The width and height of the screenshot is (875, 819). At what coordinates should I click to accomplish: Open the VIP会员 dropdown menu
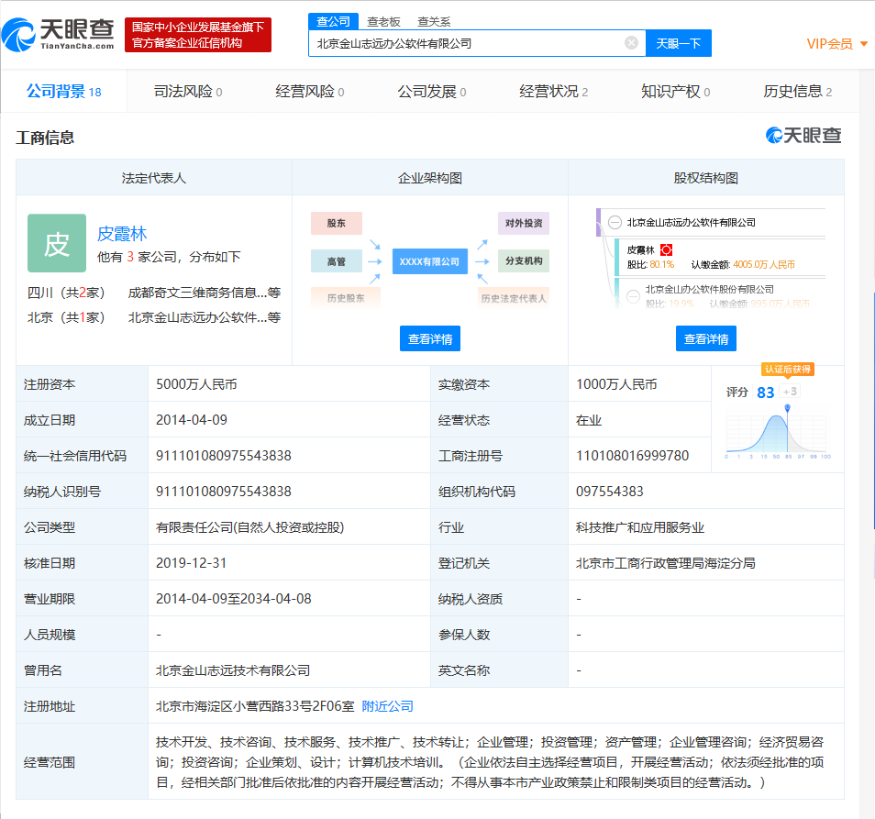[x=836, y=44]
